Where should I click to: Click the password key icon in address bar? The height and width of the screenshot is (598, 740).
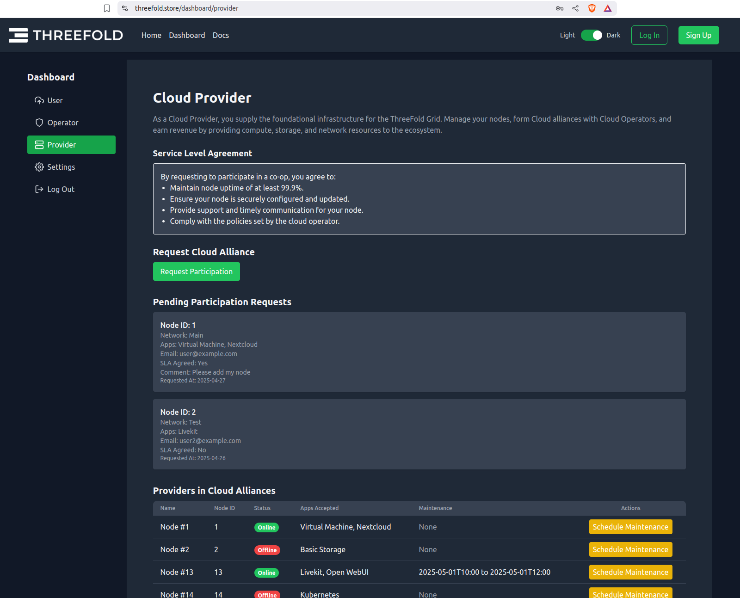coord(560,8)
